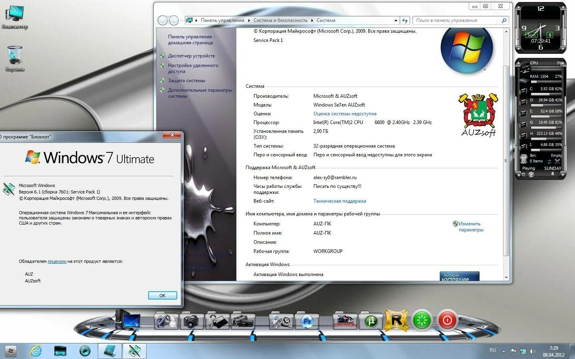Go to Панель управления домашняя страница
This screenshot has width=575, height=359.
191,39
